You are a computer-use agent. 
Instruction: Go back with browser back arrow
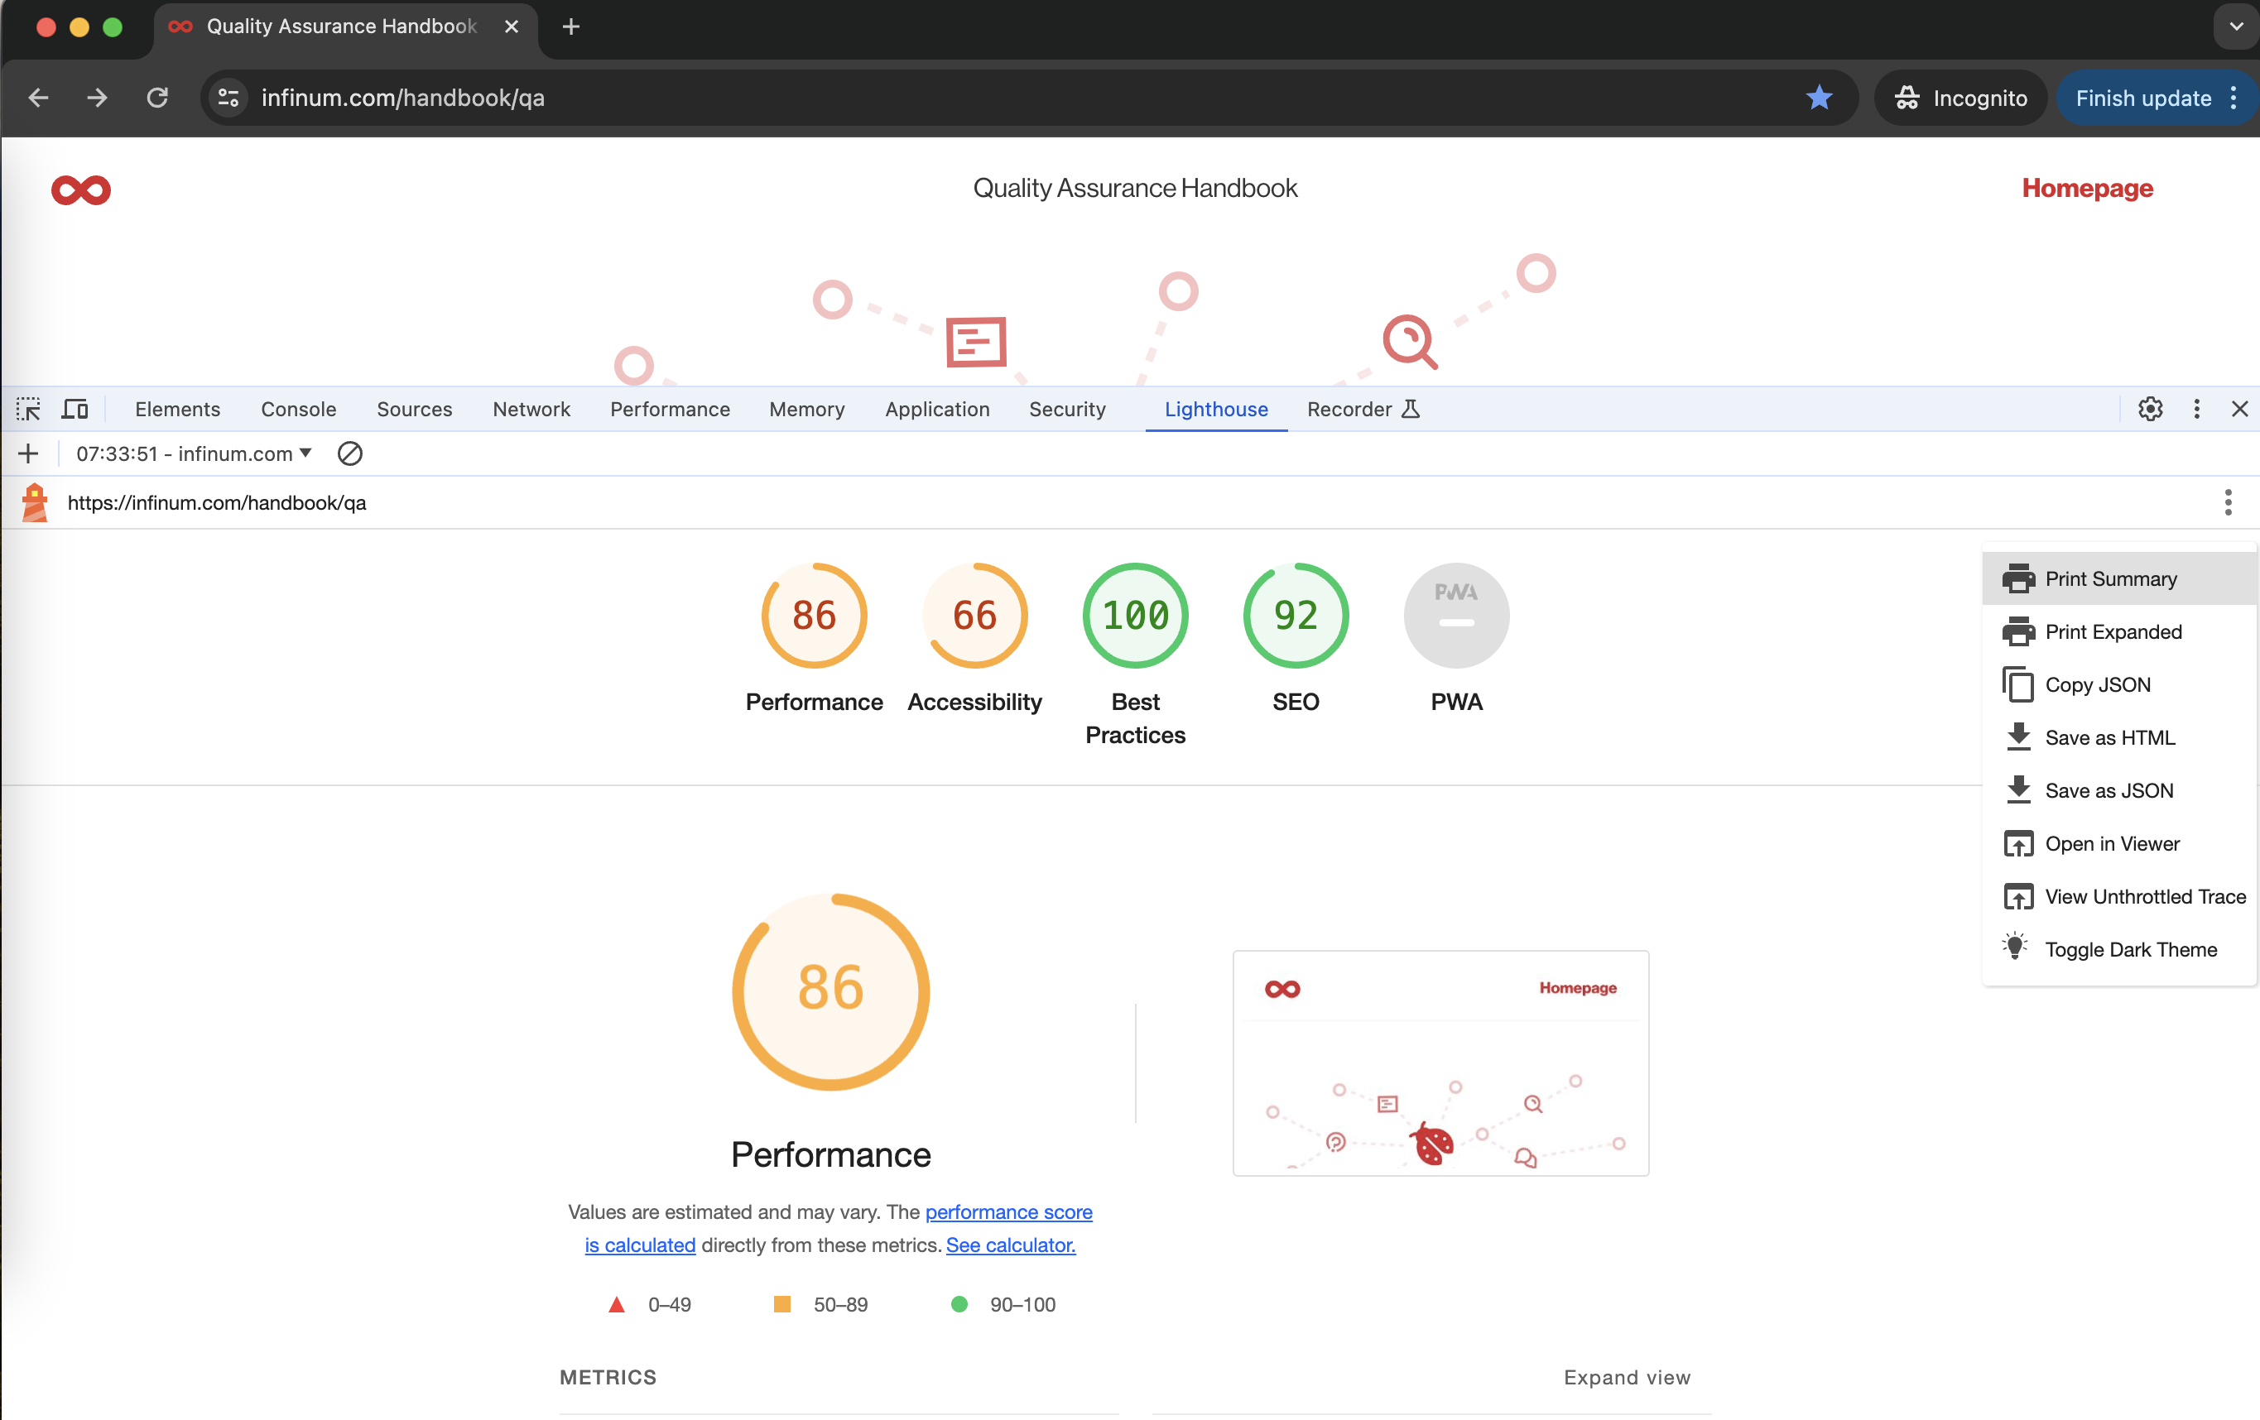coord(38,98)
